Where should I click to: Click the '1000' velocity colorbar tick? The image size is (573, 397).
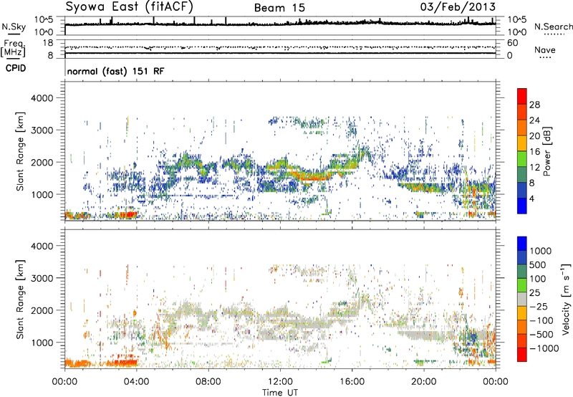pos(541,251)
